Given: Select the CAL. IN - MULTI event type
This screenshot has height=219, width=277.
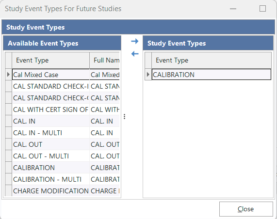Looking at the screenshot, I should 51,133.
